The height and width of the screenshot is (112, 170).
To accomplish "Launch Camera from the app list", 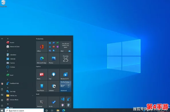I will 20,63.
